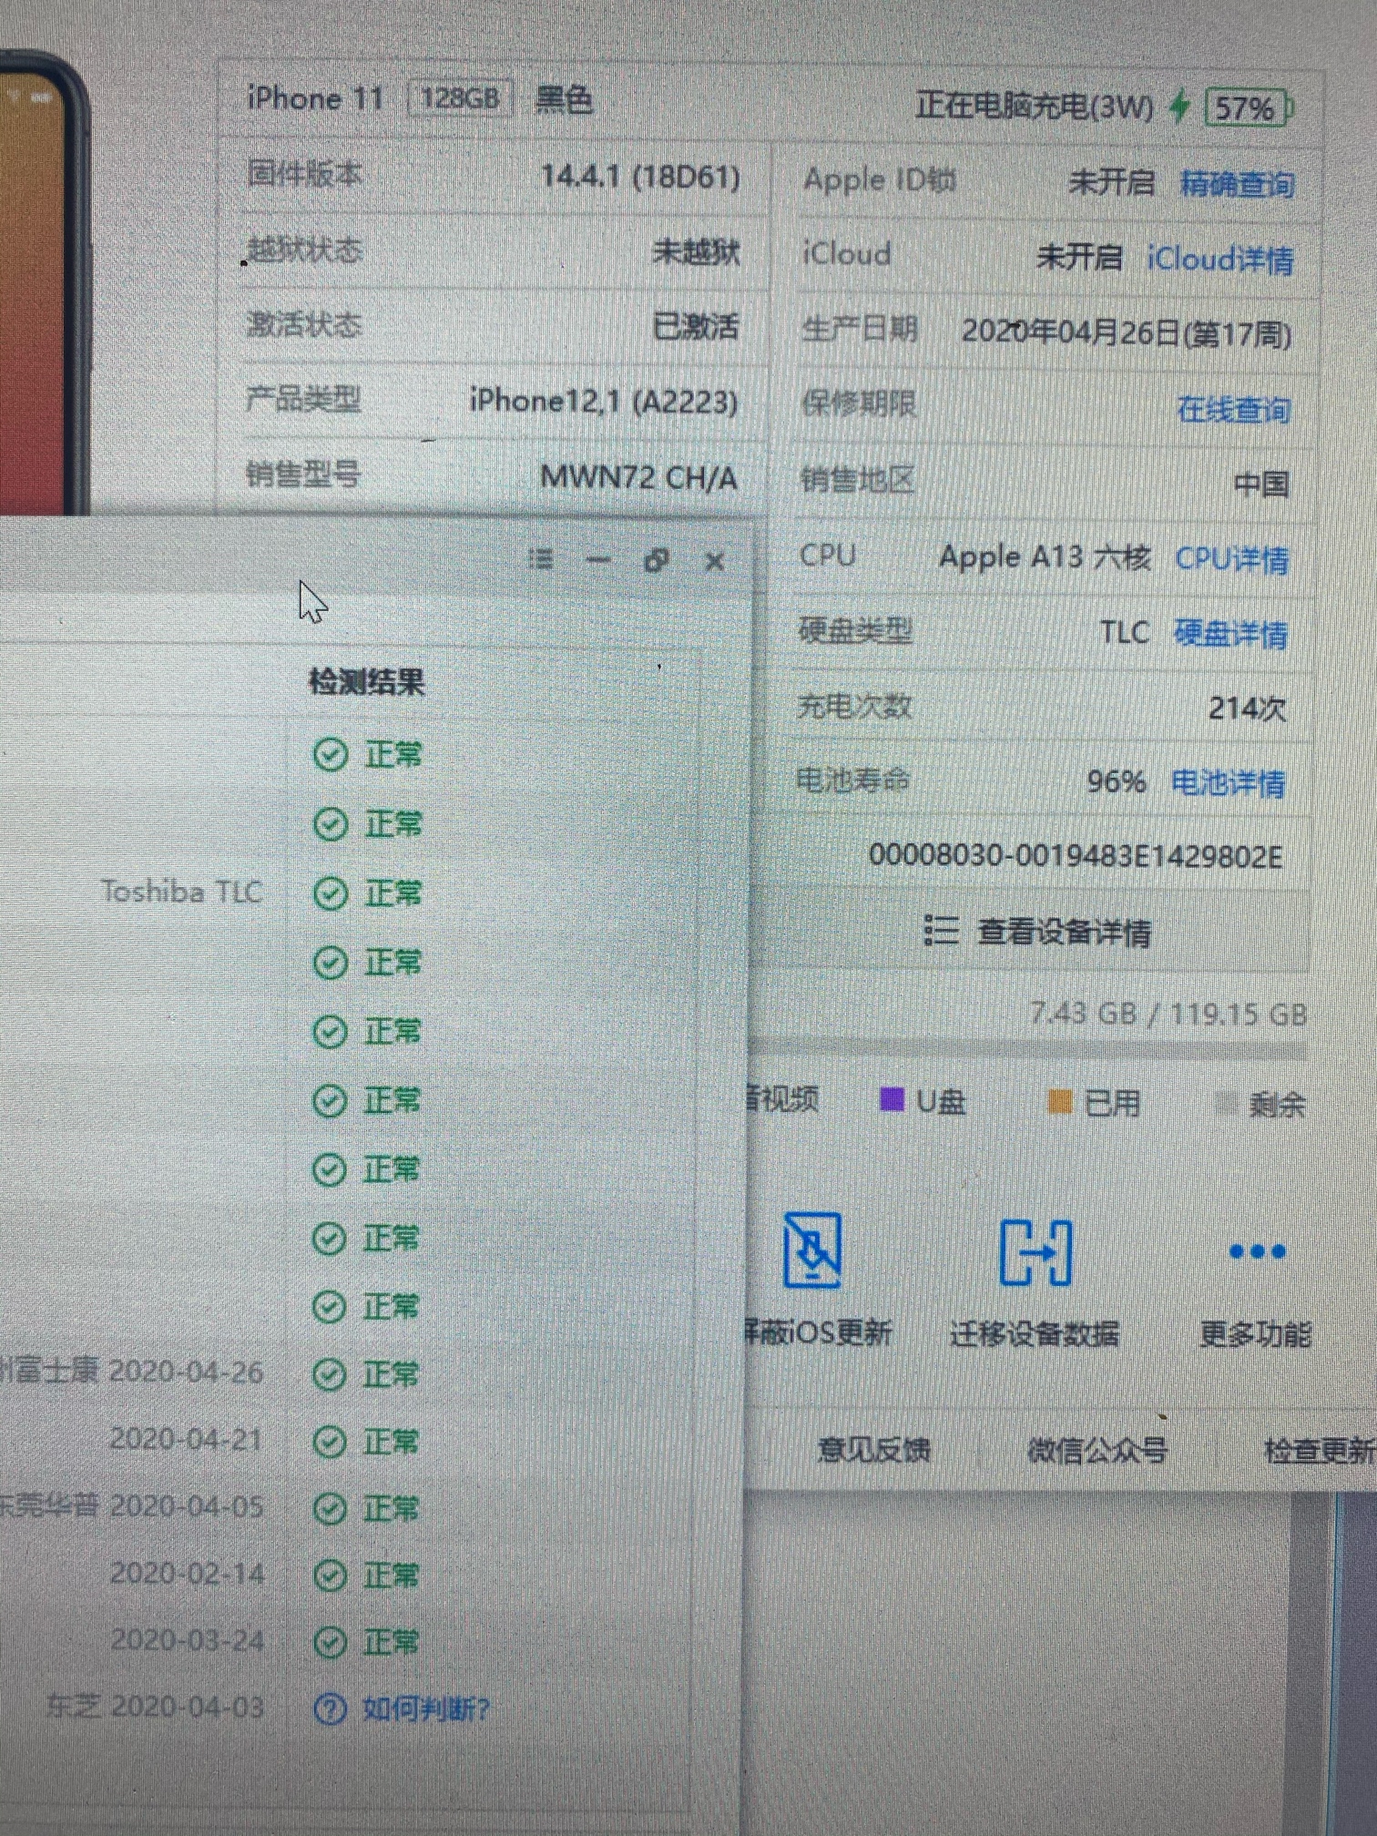Click the battery life 96% value
The height and width of the screenshot is (1836, 1377).
coord(1117,781)
